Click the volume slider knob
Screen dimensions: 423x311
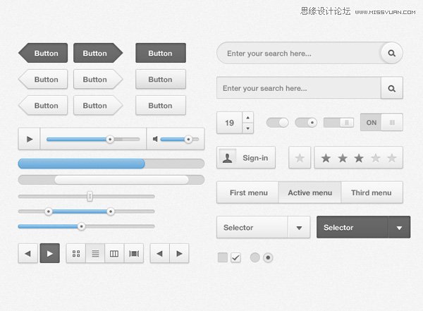(188, 140)
